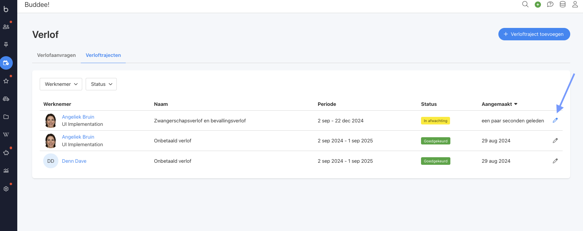Click the database icon in top bar
The height and width of the screenshot is (231, 583).
pos(563,4)
